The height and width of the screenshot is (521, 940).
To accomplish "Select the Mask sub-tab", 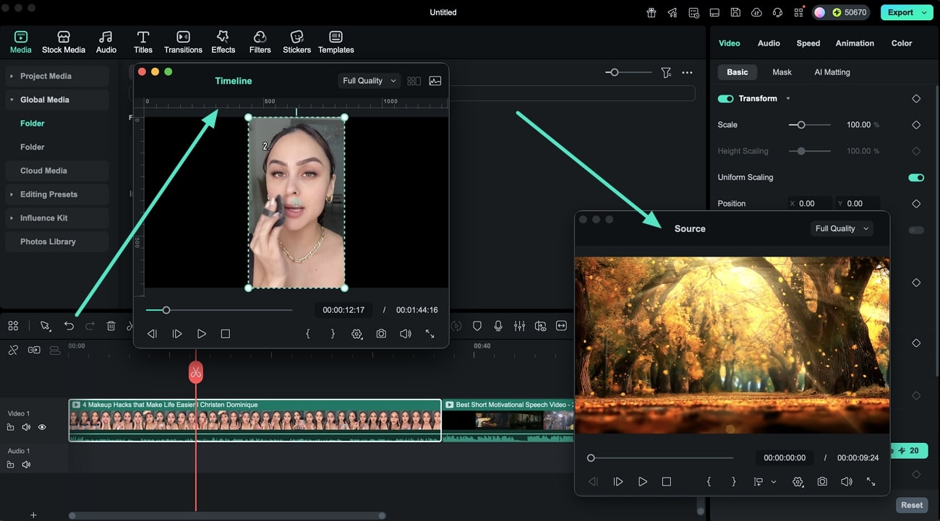I will click(782, 72).
